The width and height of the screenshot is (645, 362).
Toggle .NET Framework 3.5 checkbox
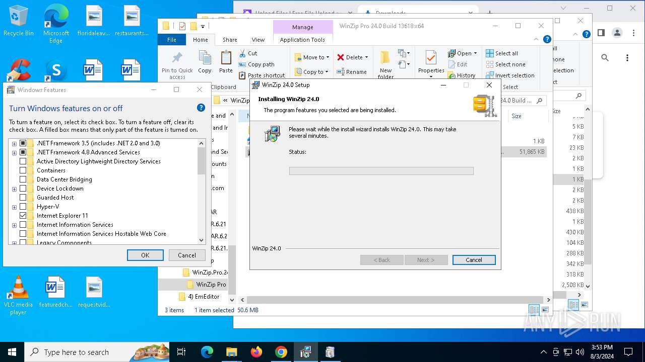[23, 143]
